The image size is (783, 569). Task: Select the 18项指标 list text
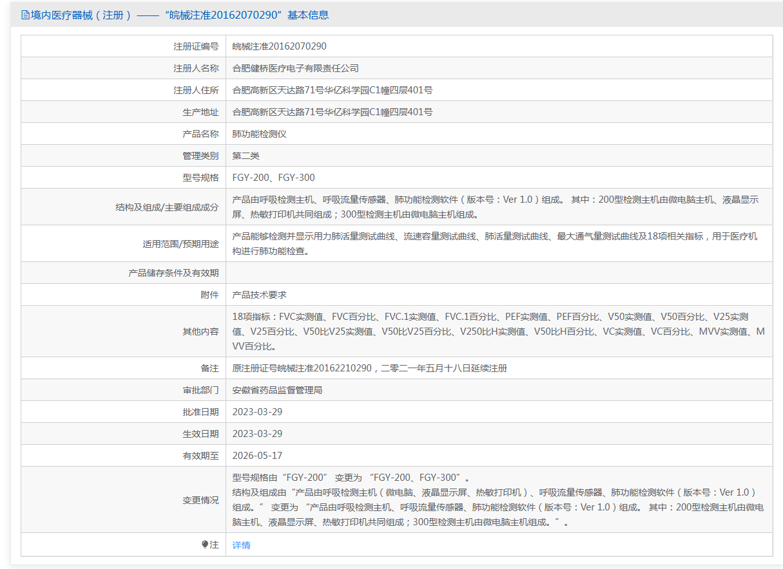click(498, 331)
